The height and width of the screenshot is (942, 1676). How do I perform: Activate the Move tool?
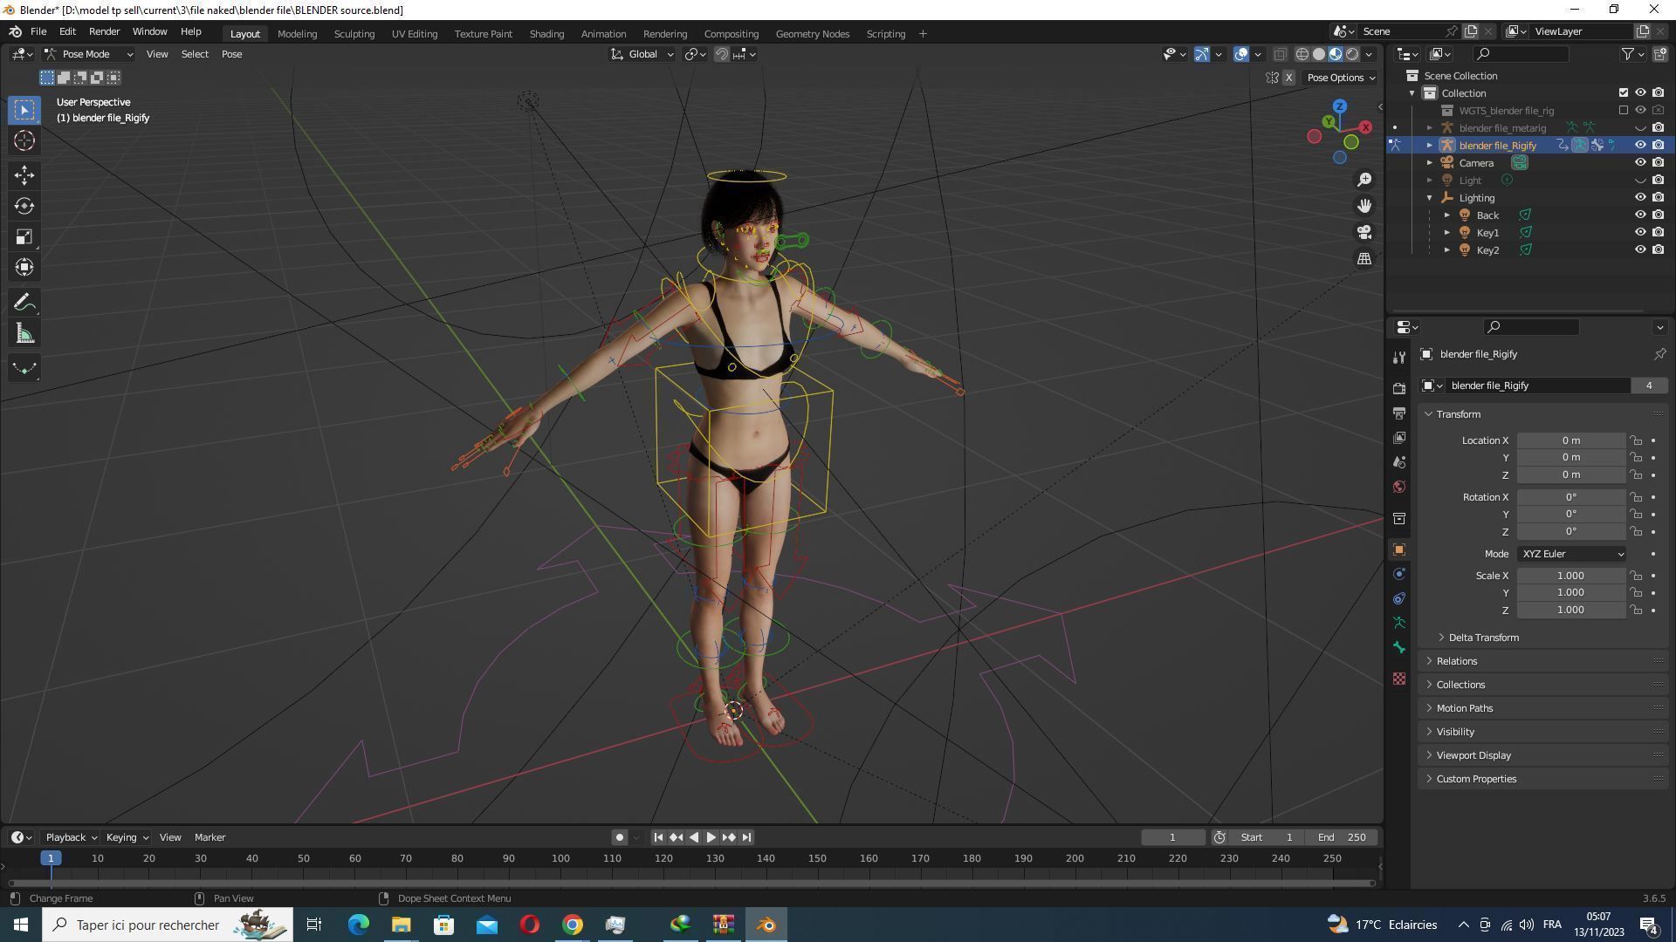point(24,175)
